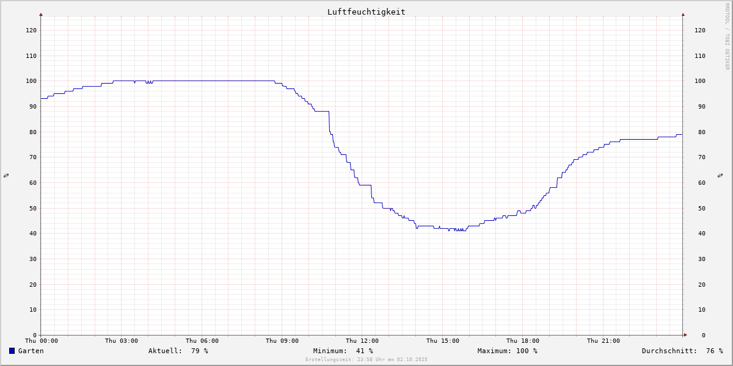The width and height of the screenshot is (733, 366).
Task: Click the Erstellungszeit timestamp text
Action: point(366,360)
